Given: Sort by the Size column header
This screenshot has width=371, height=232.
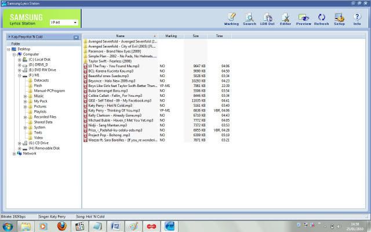Looking at the screenshot, I should coord(196,36).
